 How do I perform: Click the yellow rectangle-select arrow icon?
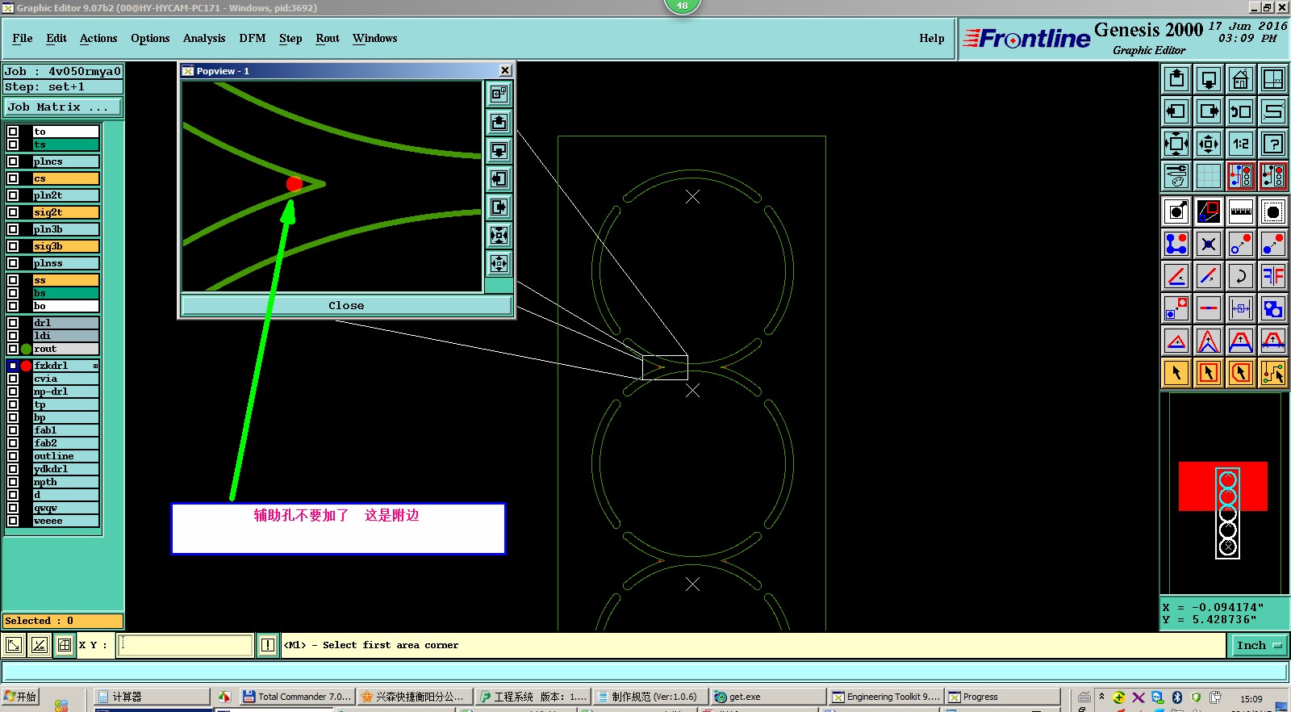1209,373
